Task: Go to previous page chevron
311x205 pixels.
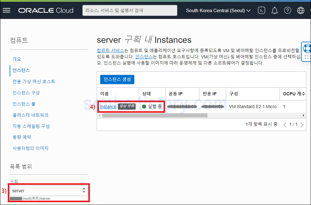Action: (285, 125)
